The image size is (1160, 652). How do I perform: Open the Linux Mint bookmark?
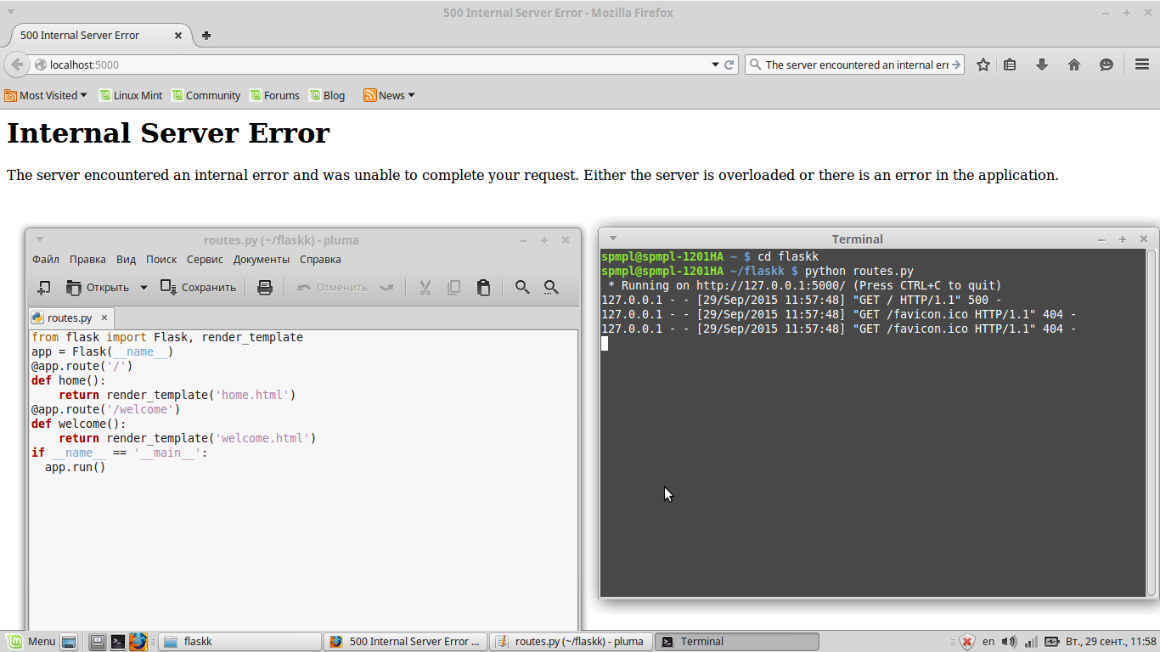pyautogui.click(x=131, y=96)
